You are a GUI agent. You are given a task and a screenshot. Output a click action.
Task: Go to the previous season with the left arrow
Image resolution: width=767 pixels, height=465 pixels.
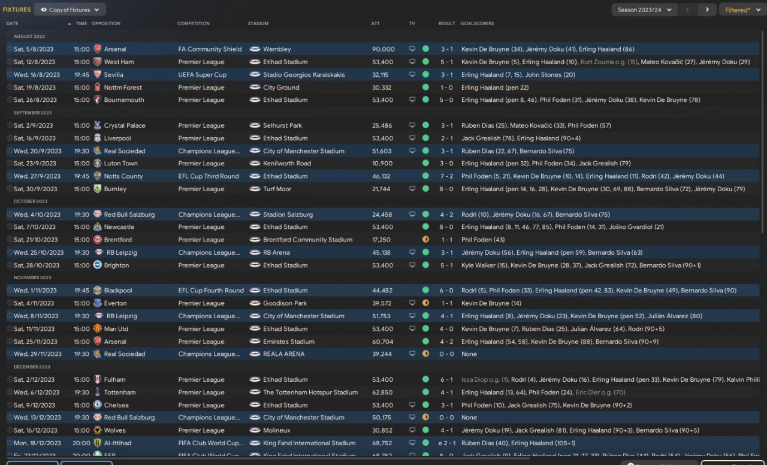point(688,10)
